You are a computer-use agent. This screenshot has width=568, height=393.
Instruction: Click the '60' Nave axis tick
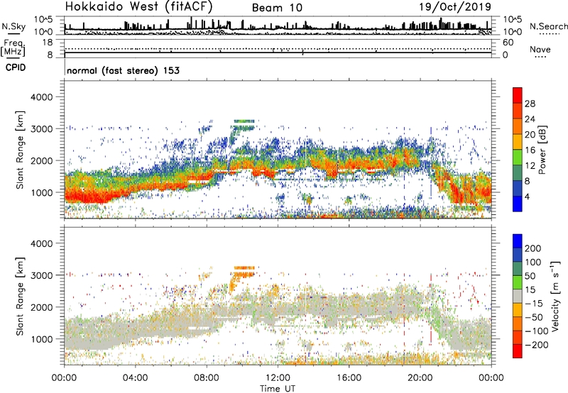pos(508,43)
